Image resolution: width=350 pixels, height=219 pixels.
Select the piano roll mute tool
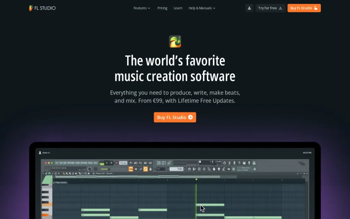click(x=76, y=173)
